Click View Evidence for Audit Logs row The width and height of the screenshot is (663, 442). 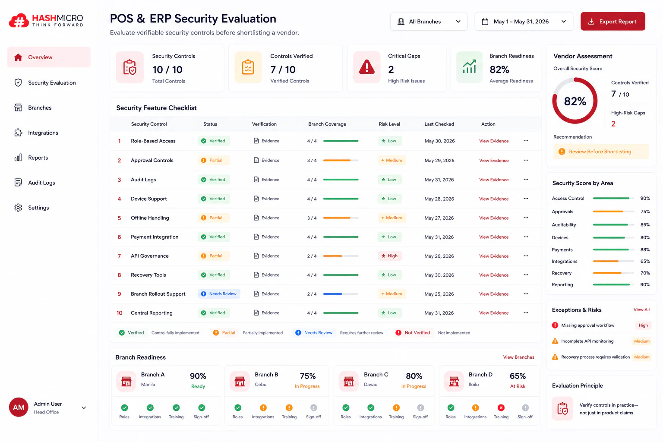494,180
